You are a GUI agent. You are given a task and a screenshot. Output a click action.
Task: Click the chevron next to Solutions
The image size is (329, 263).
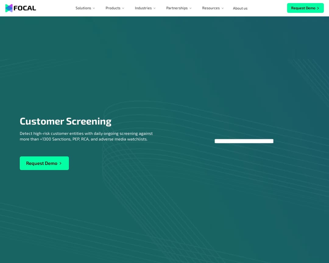(x=94, y=8)
